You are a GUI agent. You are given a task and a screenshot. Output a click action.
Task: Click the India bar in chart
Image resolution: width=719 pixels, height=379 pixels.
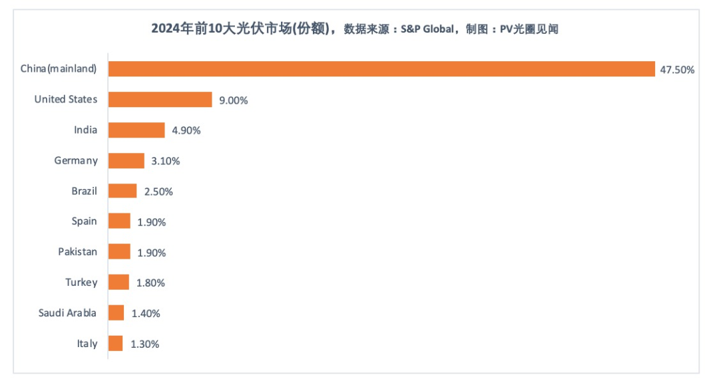pyautogui.click(x=136, y=130)
